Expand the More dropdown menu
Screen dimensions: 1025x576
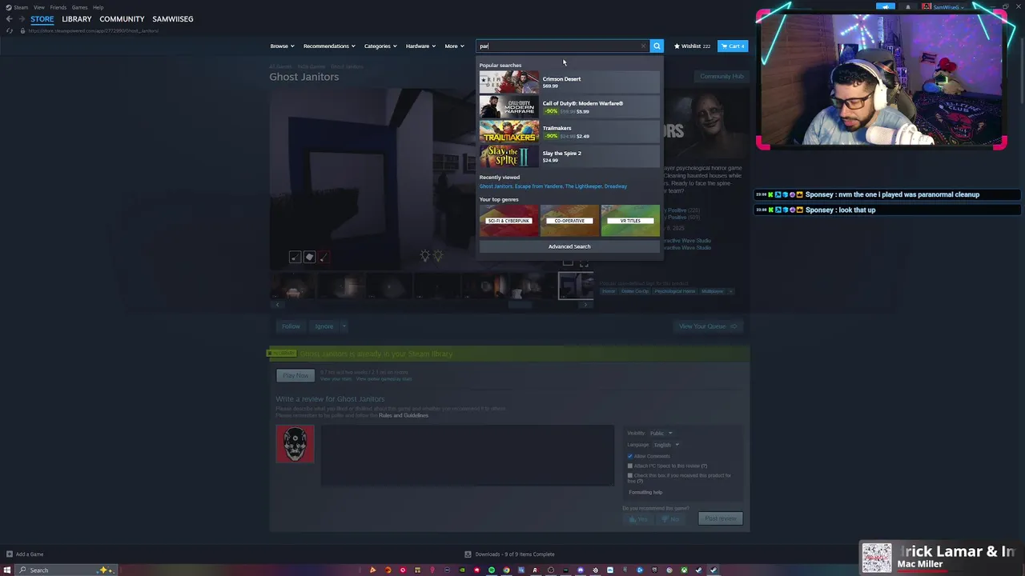[454, 46]
